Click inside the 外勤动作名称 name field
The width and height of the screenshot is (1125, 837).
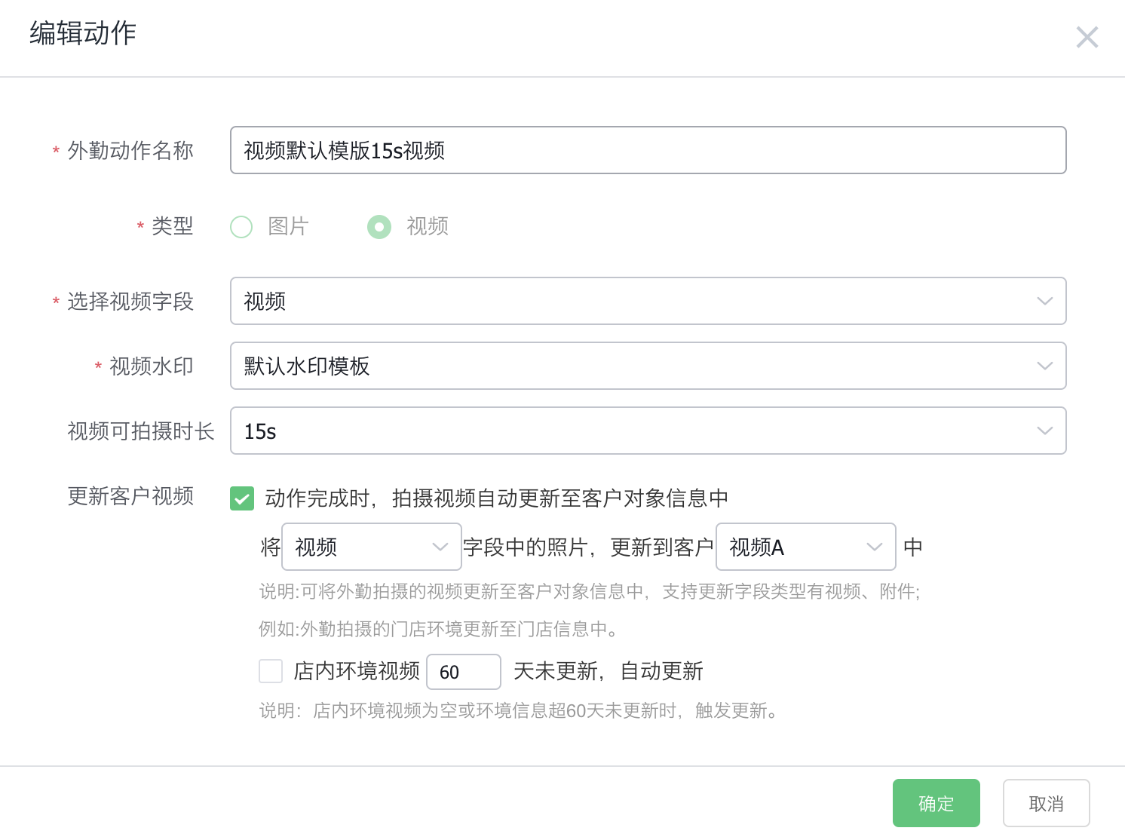click(648, 150)
